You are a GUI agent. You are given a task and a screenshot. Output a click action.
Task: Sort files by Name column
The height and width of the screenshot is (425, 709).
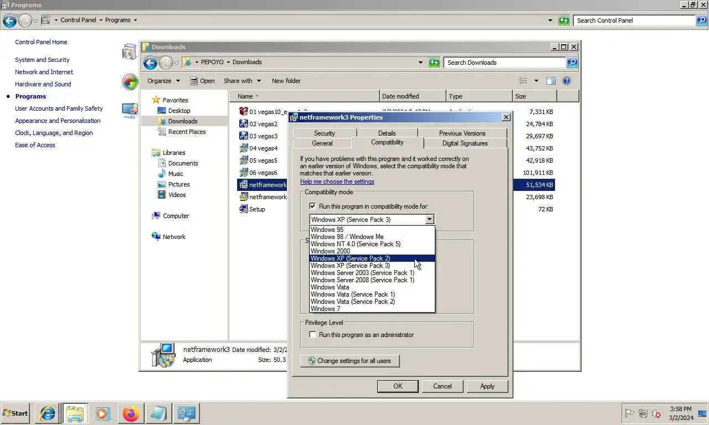pyautogui.click(x=304, y=96)
